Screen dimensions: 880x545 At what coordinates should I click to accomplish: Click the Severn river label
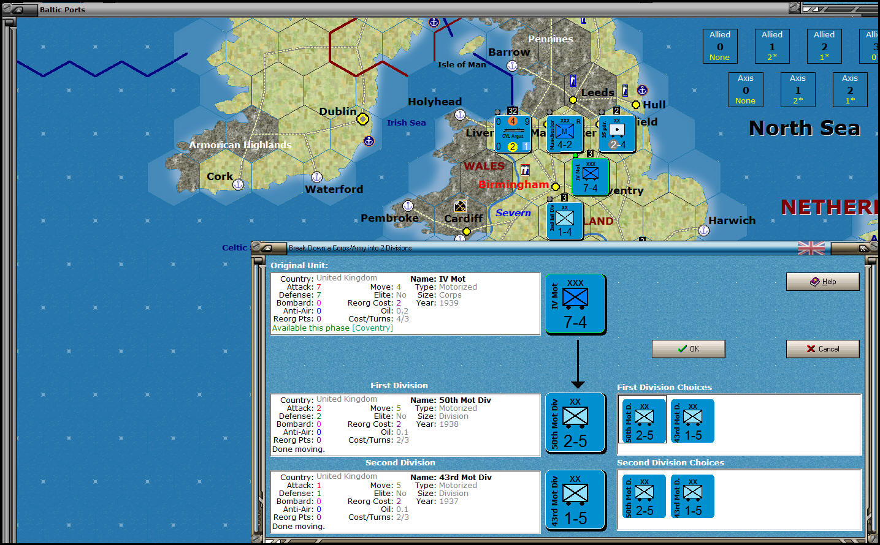pos(513,213)
